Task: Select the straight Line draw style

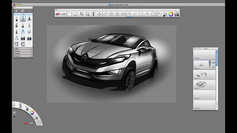Action: click(x=135, y=14)
